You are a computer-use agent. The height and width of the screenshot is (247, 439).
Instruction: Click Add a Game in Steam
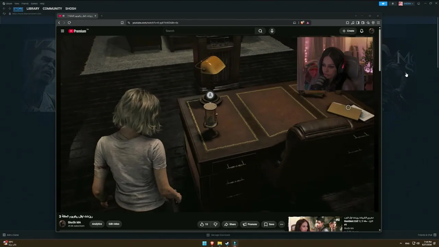[x=11, y=235]
